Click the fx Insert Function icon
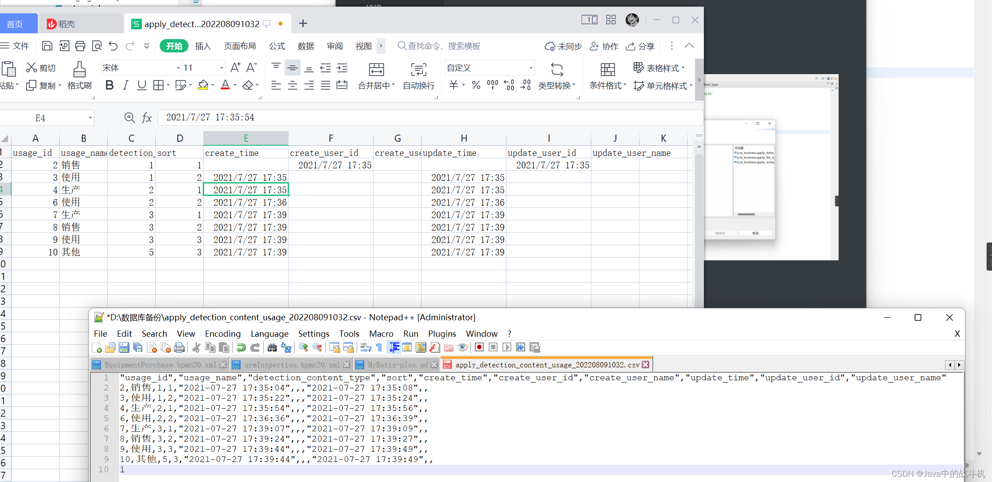 click(147, 118)
